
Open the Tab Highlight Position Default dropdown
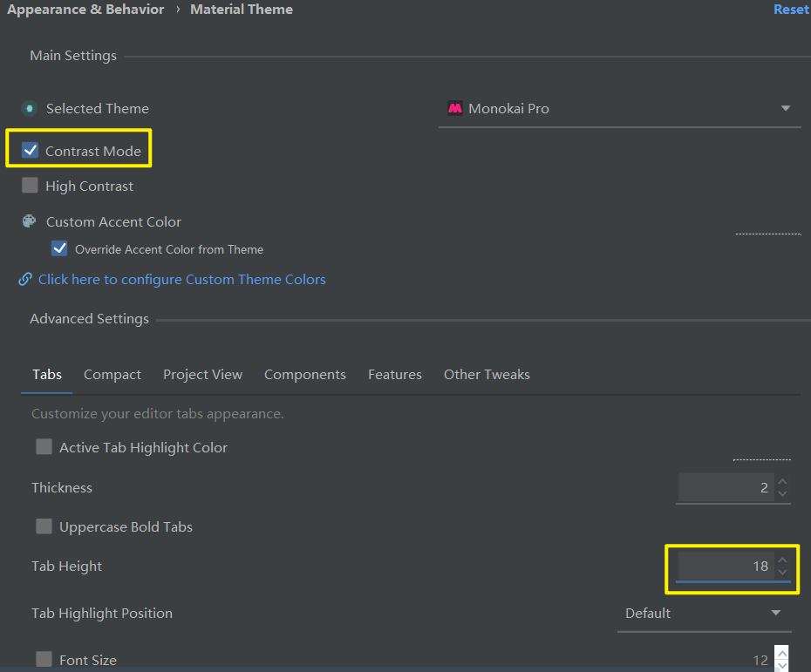click(x=704, y=613)
